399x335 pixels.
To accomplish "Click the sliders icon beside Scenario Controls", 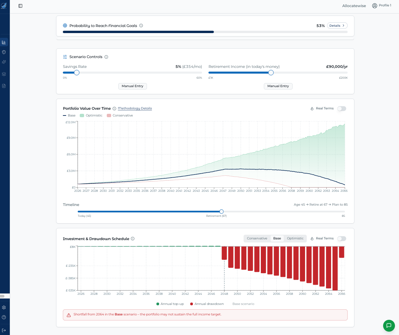I will [65, 57].
